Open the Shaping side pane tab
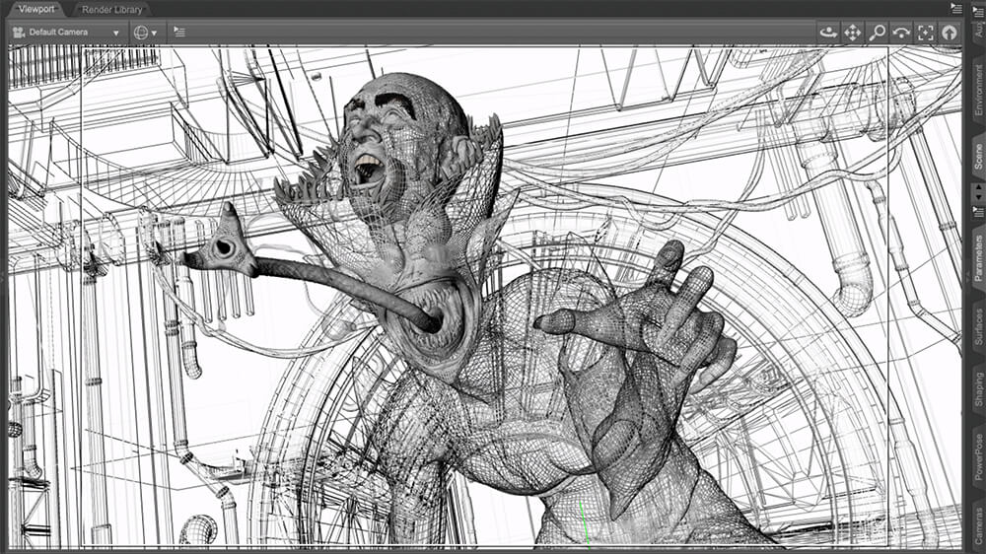 (x=978, y=390)
